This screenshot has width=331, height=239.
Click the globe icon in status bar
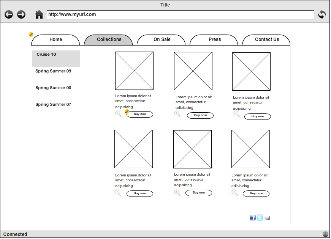(x=325, y=234)
